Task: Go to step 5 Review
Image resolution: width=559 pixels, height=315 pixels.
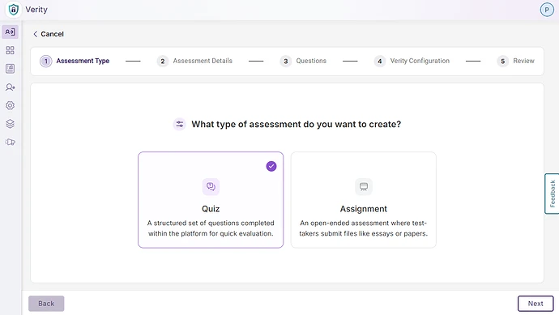Action: (515, 62)
